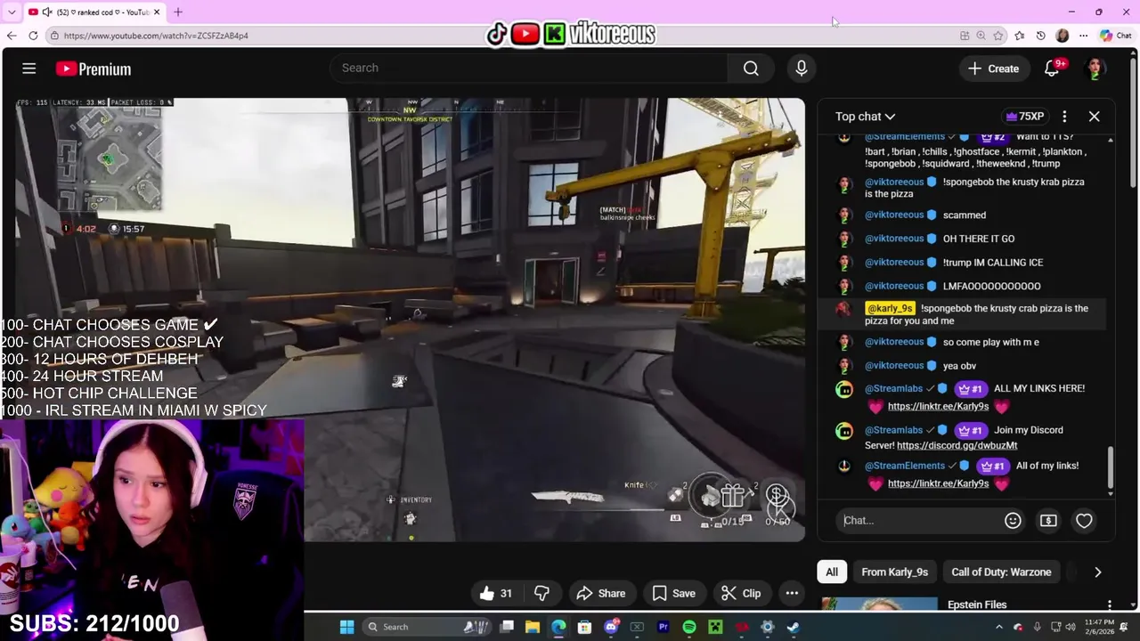
Task: Close the live chat panel
Action: [x=1095, y=117]
